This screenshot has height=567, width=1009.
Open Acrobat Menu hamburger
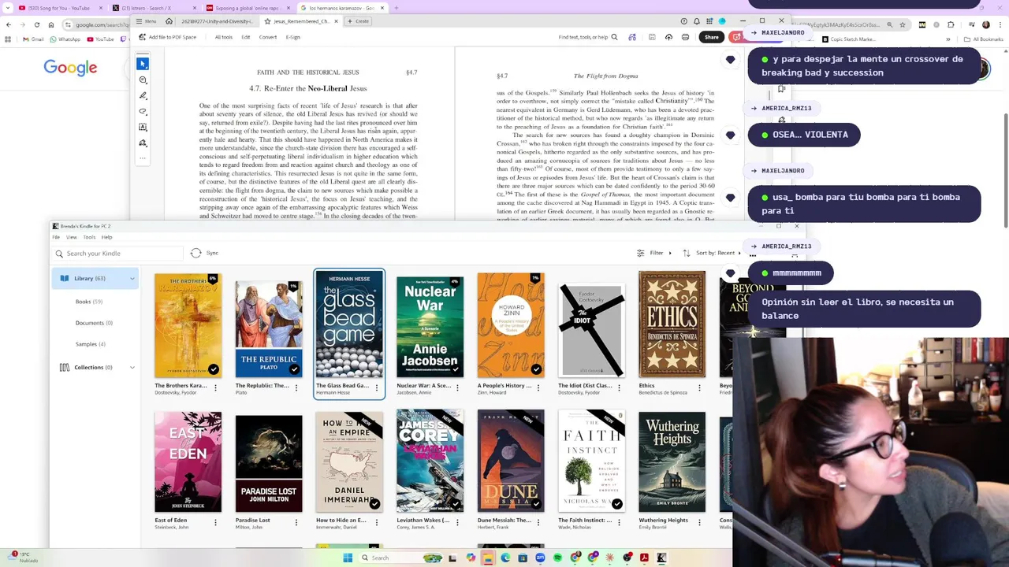coord(146,21)
